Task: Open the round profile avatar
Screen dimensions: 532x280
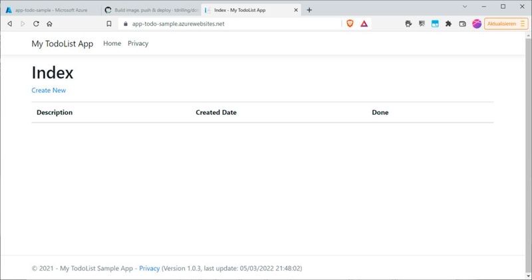Action: point(477,24)
